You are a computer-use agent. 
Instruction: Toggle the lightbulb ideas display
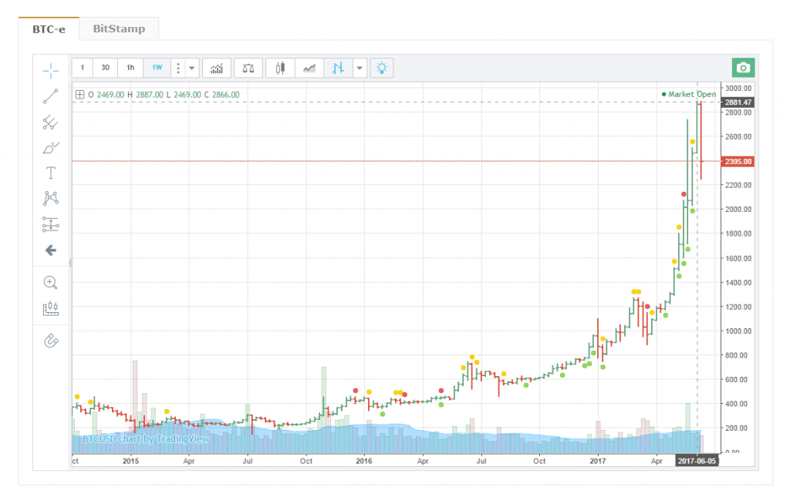381,68
